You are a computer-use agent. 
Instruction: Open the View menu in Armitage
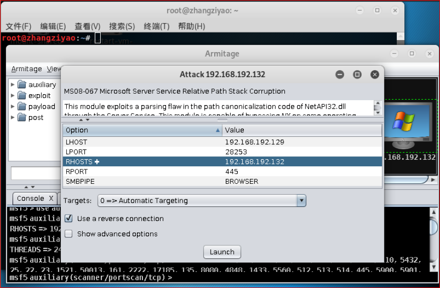coord(54,69)
